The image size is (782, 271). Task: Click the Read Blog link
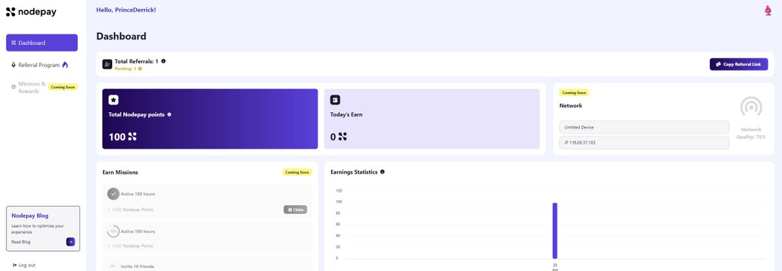[22, 242]
